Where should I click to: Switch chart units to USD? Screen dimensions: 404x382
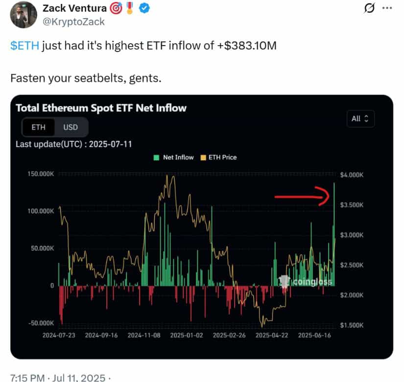coord(71,127)
